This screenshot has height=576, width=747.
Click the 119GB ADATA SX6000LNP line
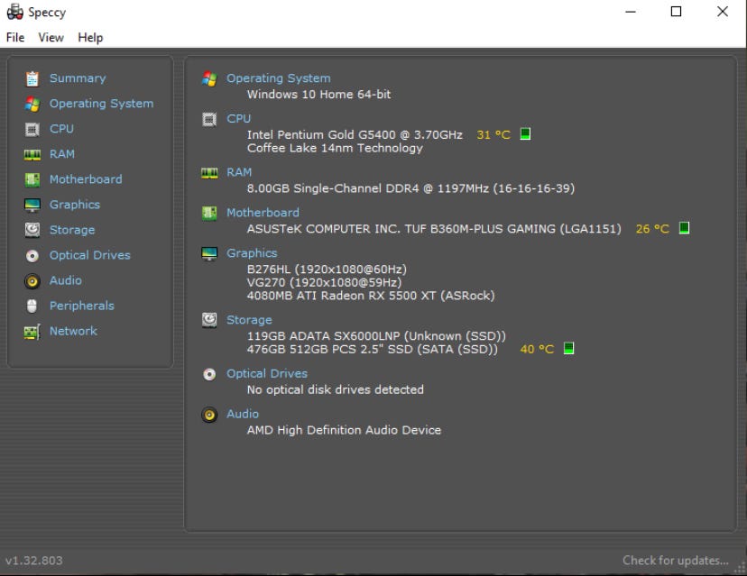click(376, 336)
